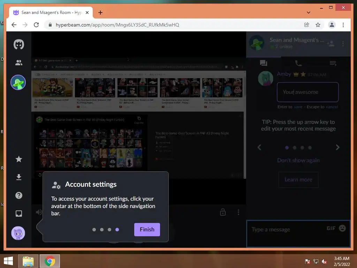This screenshot has height=268, width=357.
Task: Select the first tip carousel dot
Action: 287,148
